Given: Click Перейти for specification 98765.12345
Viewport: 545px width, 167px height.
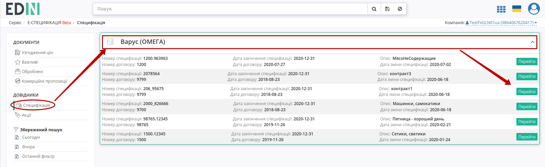Looking at the screenshot, I should click(x=527, y=122).
